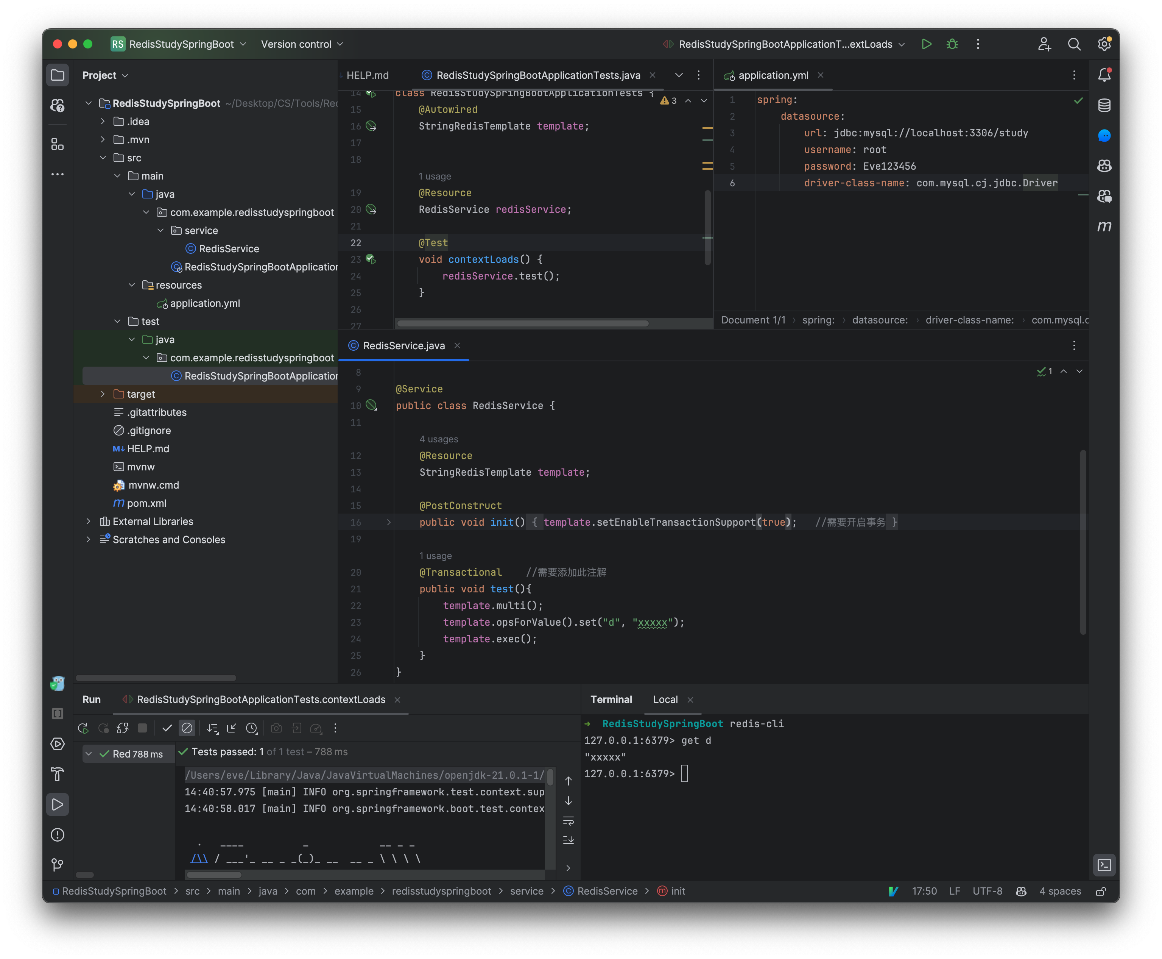The height and width of the screenshot is (959, 1162).
Task: Open the Structure tool window icon
Action: (58, 144)
